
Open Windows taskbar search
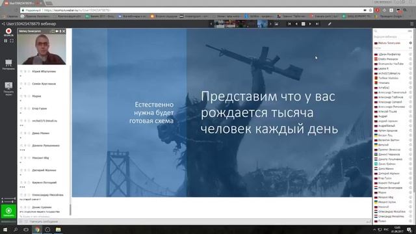pyautogui.click(x=16, y=229)
